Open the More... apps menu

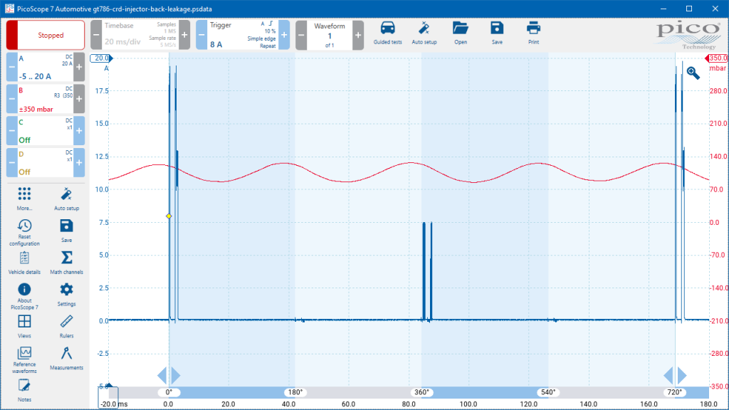pos(24,199)
